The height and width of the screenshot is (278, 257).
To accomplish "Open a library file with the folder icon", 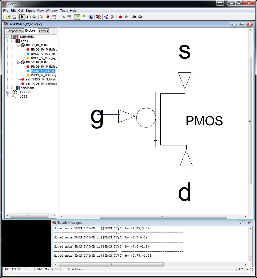I will pyautogui.click(x=8, y=17).
